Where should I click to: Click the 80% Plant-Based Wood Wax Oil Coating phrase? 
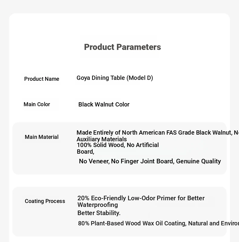click(132, 224)
